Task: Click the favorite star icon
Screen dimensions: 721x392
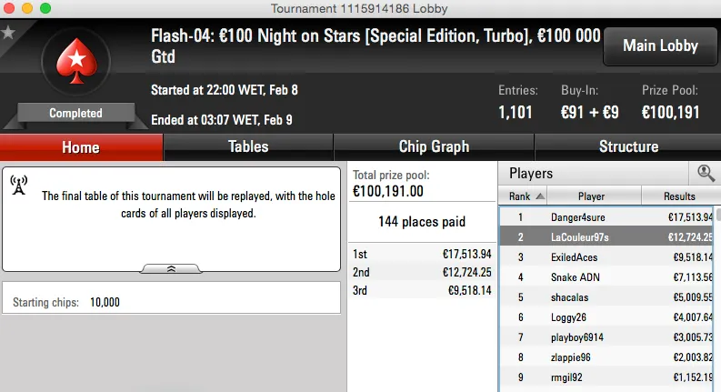Action: (8, 33)
